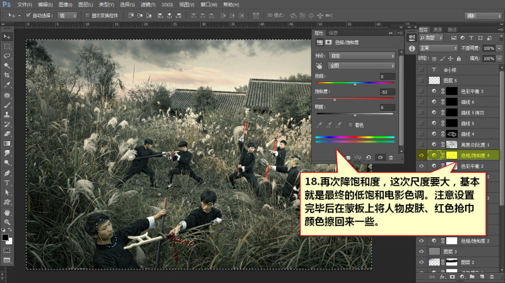Click the 饱和度 slider handle
505x283 pixels.
(335, 100)
